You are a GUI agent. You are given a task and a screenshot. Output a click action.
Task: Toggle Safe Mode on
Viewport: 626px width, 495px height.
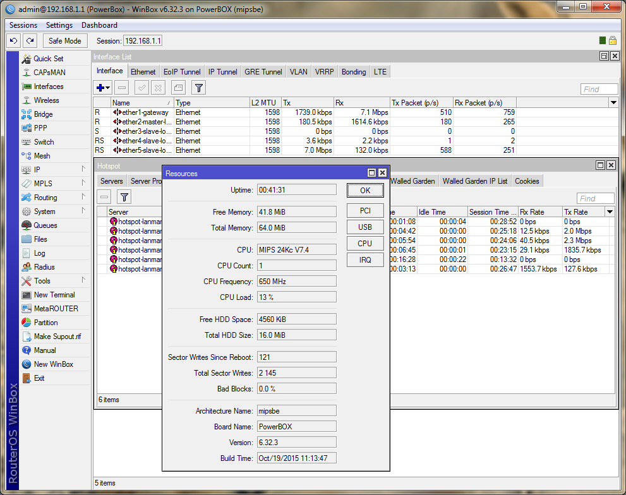point(64,40)
